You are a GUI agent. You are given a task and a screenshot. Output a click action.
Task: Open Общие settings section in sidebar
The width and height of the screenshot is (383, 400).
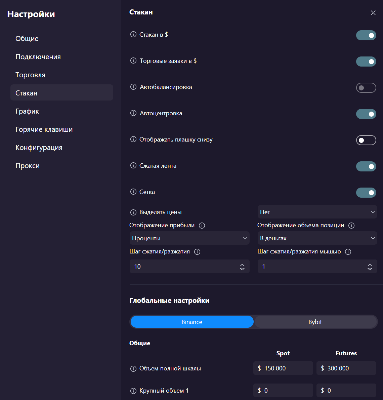click(x=62, y=39)
